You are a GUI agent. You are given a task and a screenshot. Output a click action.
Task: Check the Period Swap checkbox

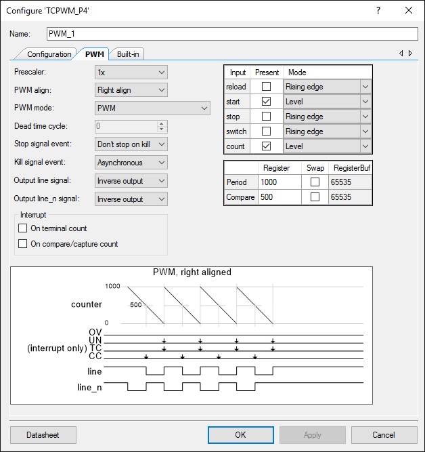click(x=315, y=182)
